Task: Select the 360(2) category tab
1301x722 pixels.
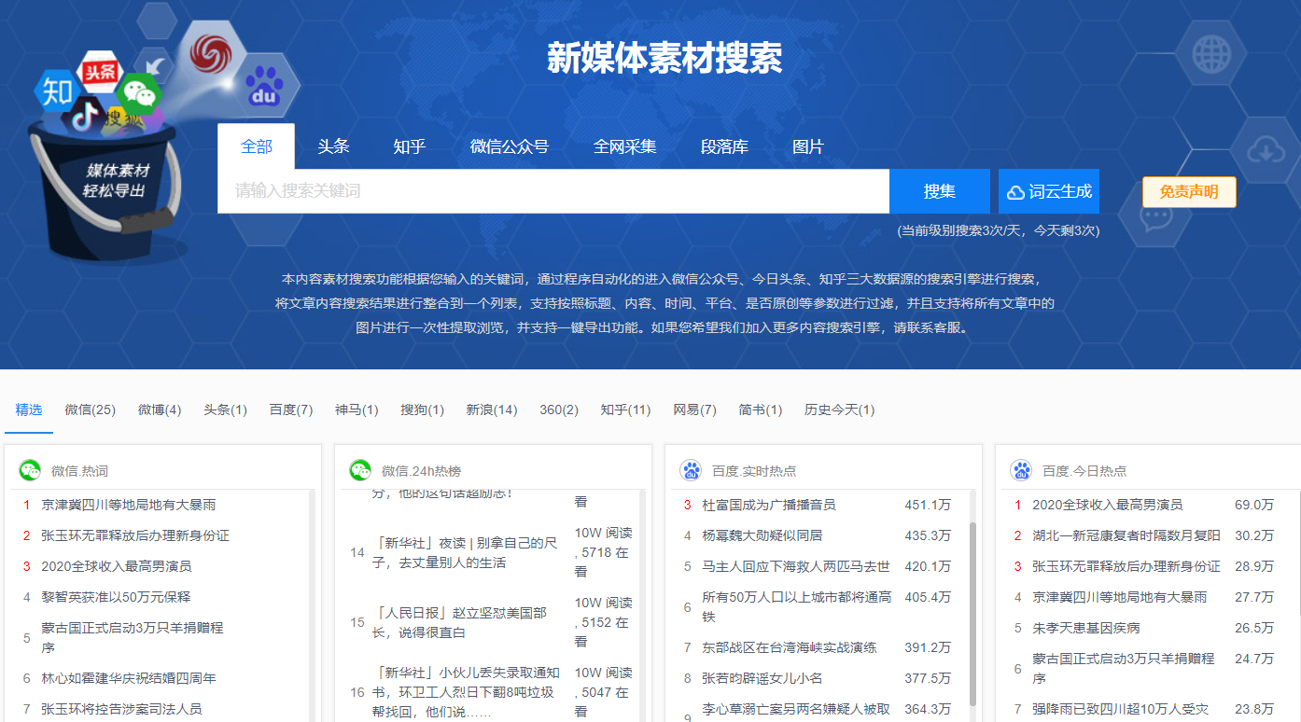Action: [559, 410]
